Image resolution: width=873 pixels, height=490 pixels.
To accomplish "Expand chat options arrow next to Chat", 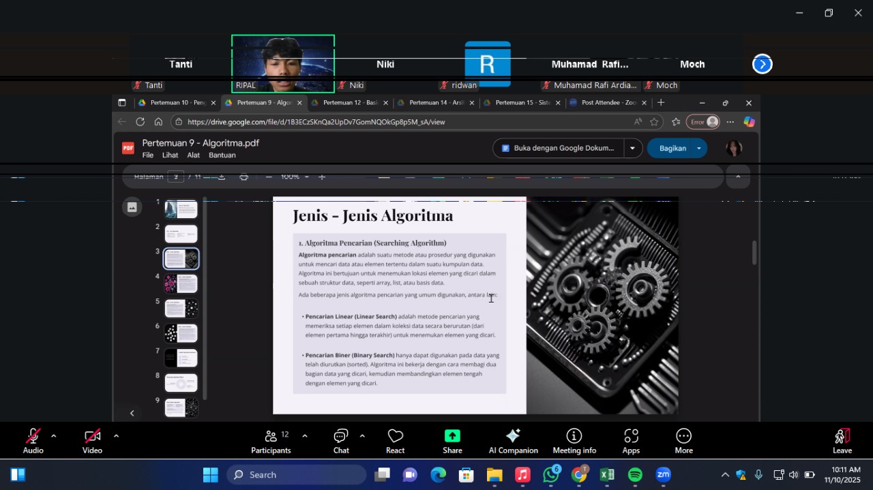I will point(362,436).
